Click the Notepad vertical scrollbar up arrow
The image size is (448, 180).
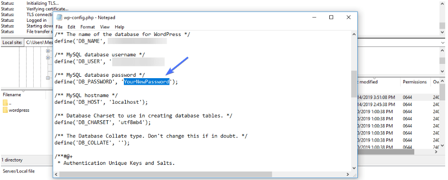(x=354, y=34)
